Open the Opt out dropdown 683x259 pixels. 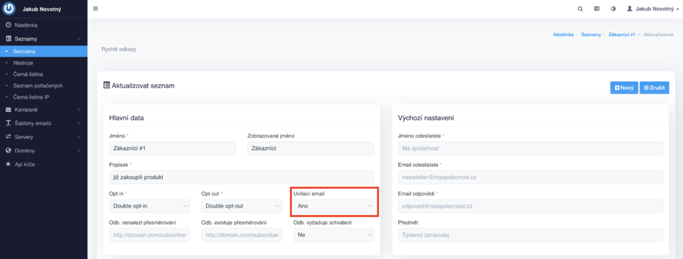[x=241, y=206]
